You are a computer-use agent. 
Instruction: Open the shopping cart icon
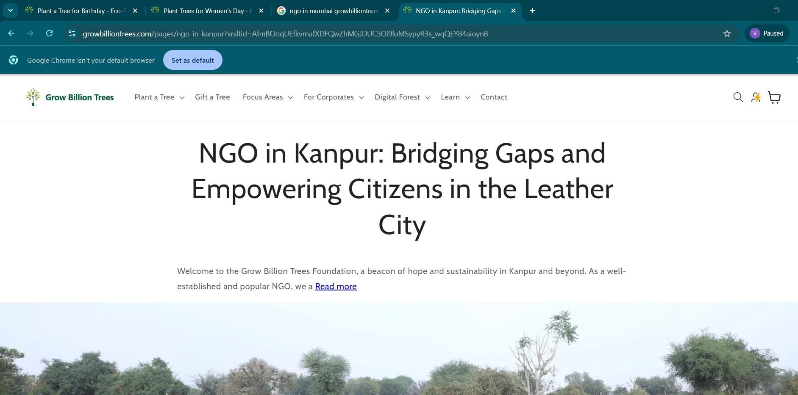pos(774,97)
